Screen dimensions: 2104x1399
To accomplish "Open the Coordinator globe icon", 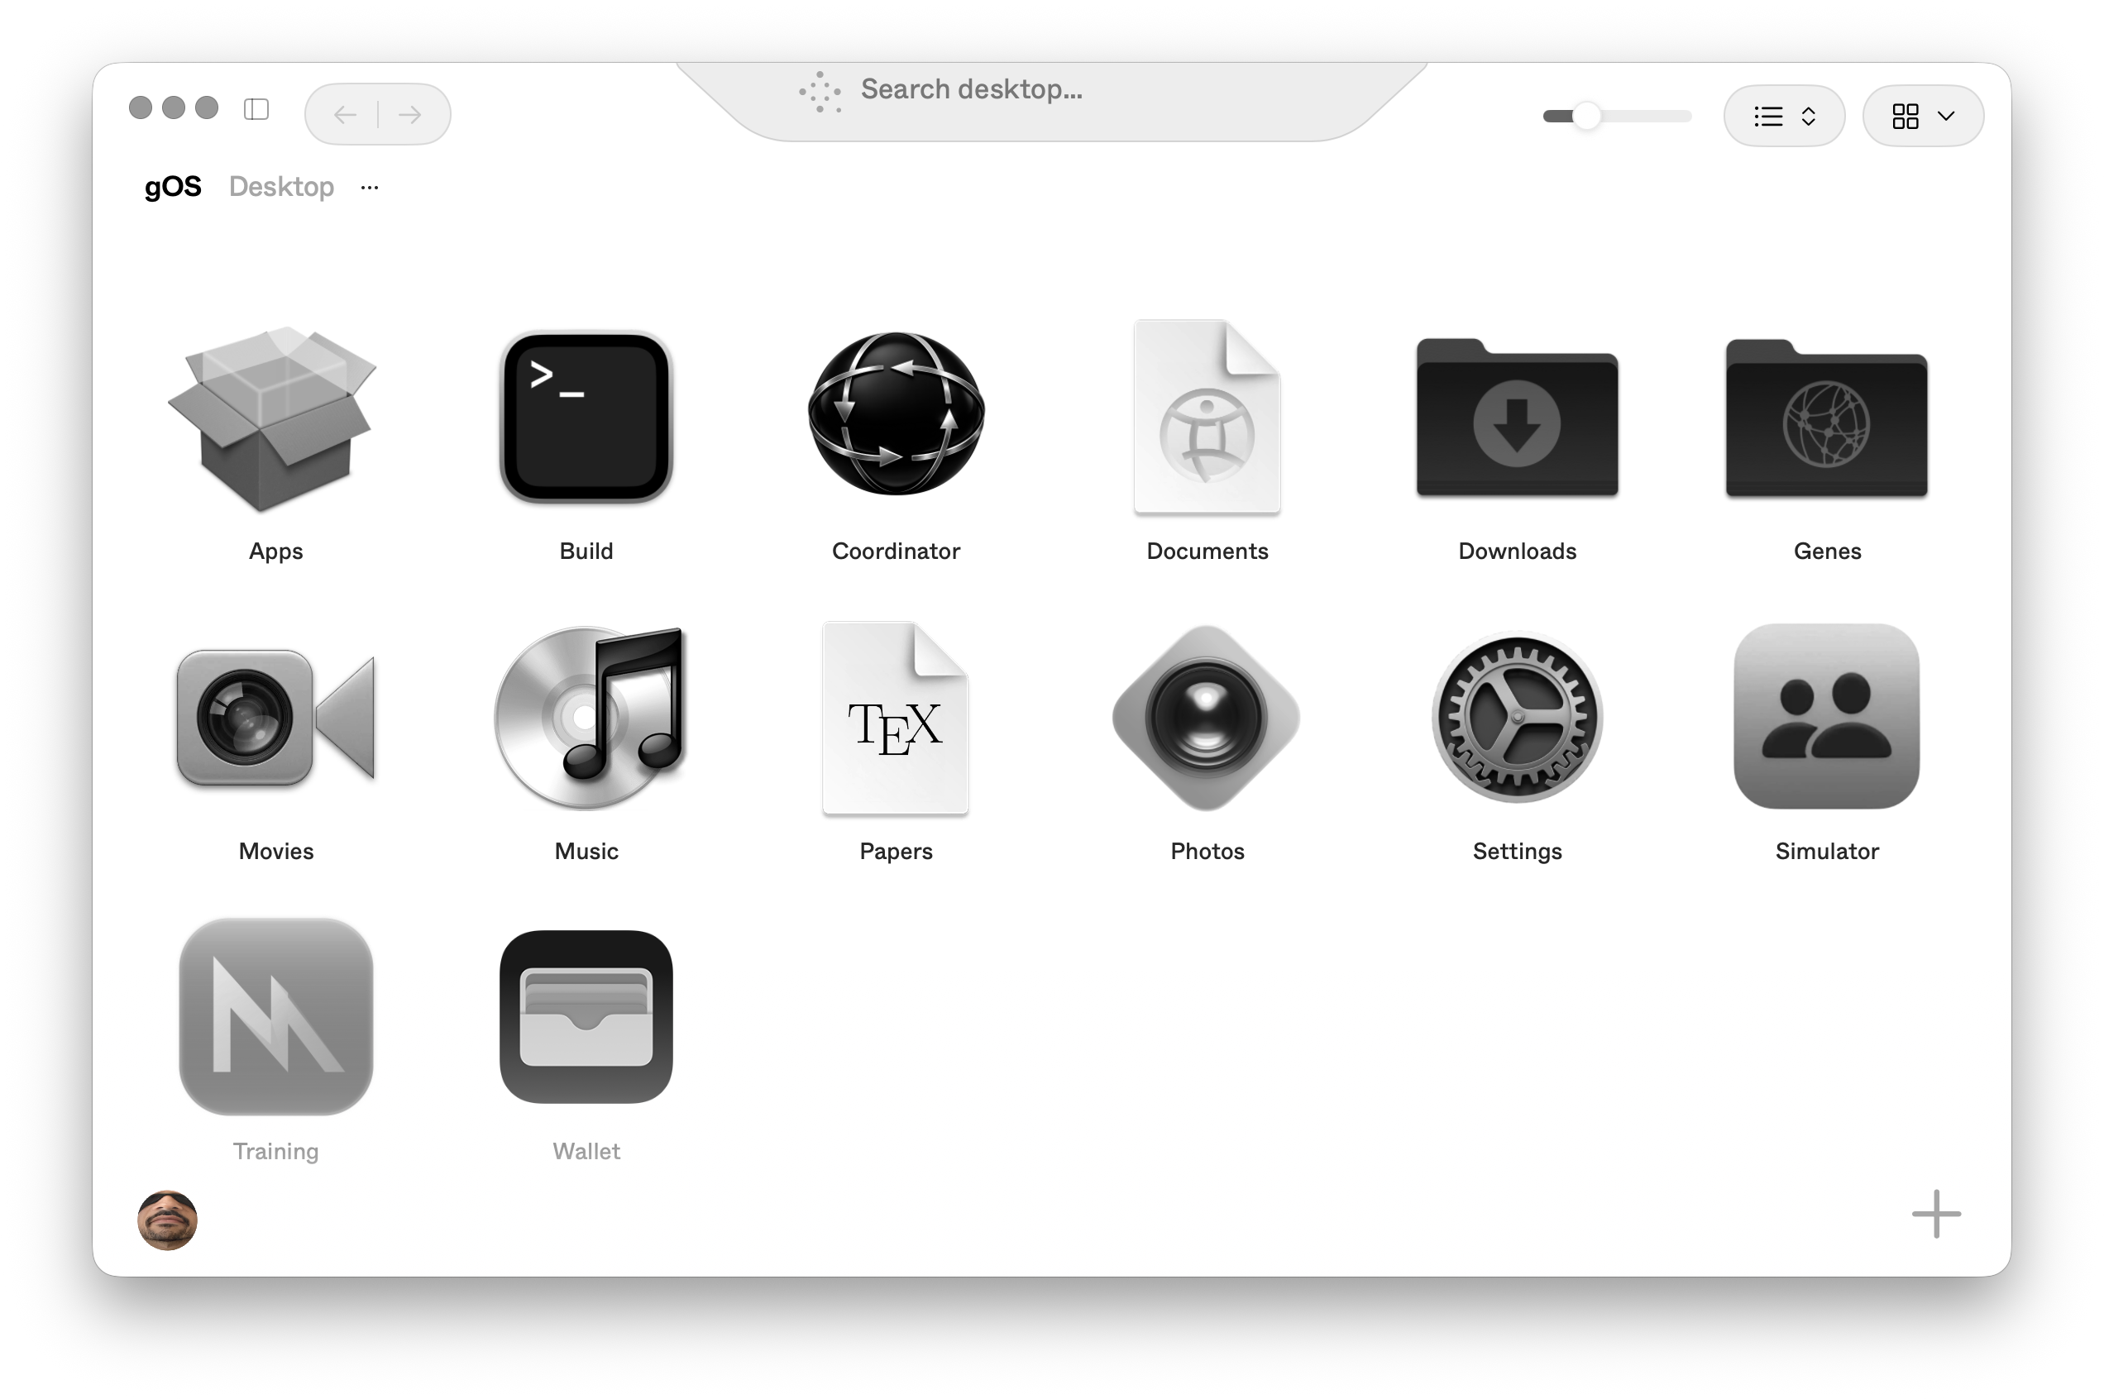I will [x=896, y=414].
